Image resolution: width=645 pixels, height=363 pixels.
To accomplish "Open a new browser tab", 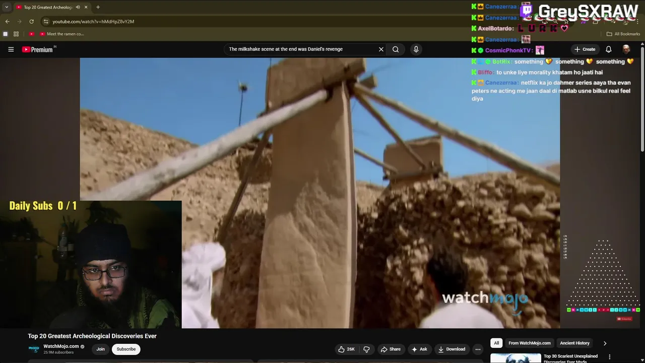I will click(98, 7).
